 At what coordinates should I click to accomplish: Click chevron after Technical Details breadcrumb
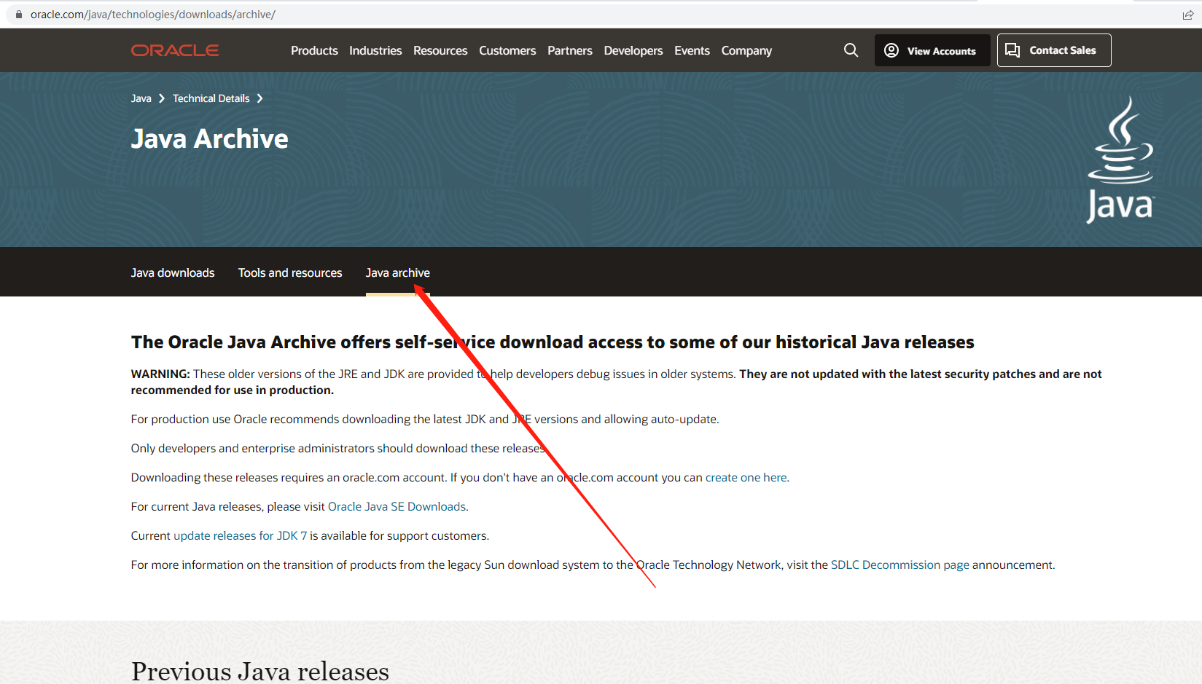point(259,98)
